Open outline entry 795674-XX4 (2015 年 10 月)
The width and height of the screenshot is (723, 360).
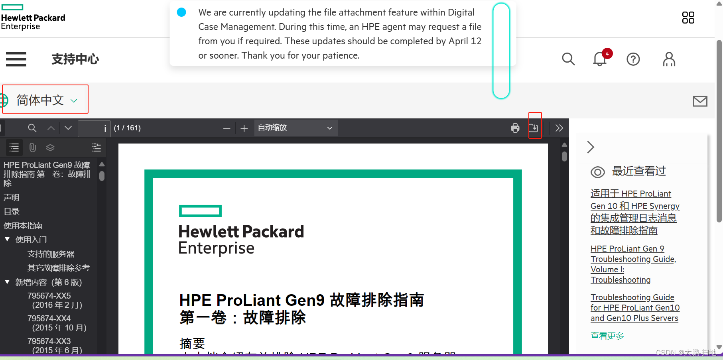coord(57,323)
